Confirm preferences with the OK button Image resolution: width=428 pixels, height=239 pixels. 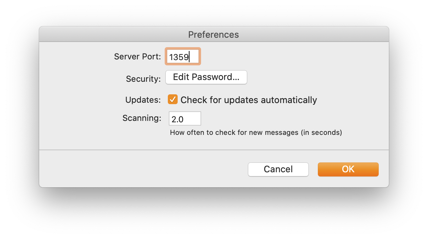(348, 169)
